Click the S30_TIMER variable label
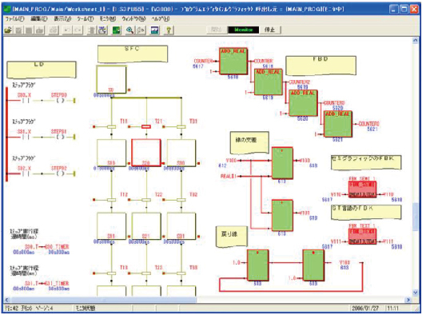 [x=57, y=246]
